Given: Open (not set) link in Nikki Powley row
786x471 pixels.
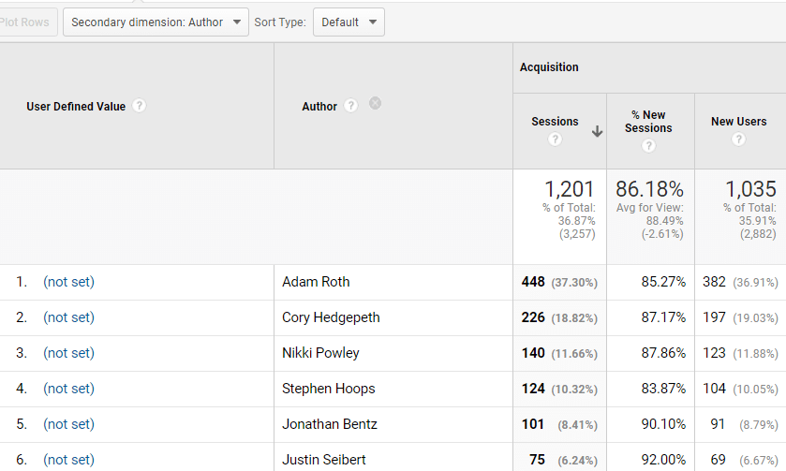Looking at the screenshot, I should pos(68,353).
